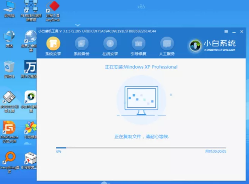
Task: Open 网络 desktop icon
Action: 9,39
